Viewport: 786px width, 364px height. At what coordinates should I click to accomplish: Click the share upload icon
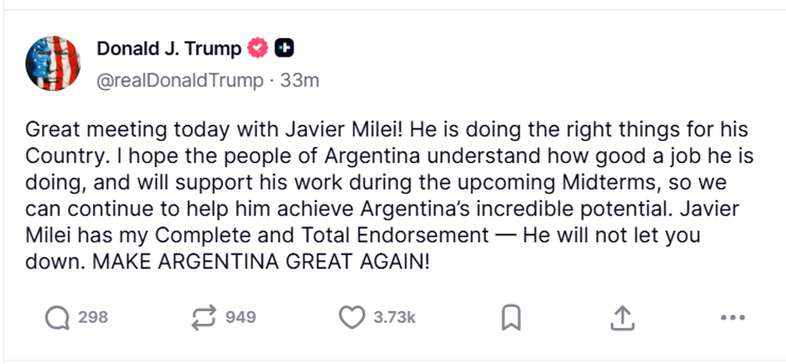coord(623,318)
